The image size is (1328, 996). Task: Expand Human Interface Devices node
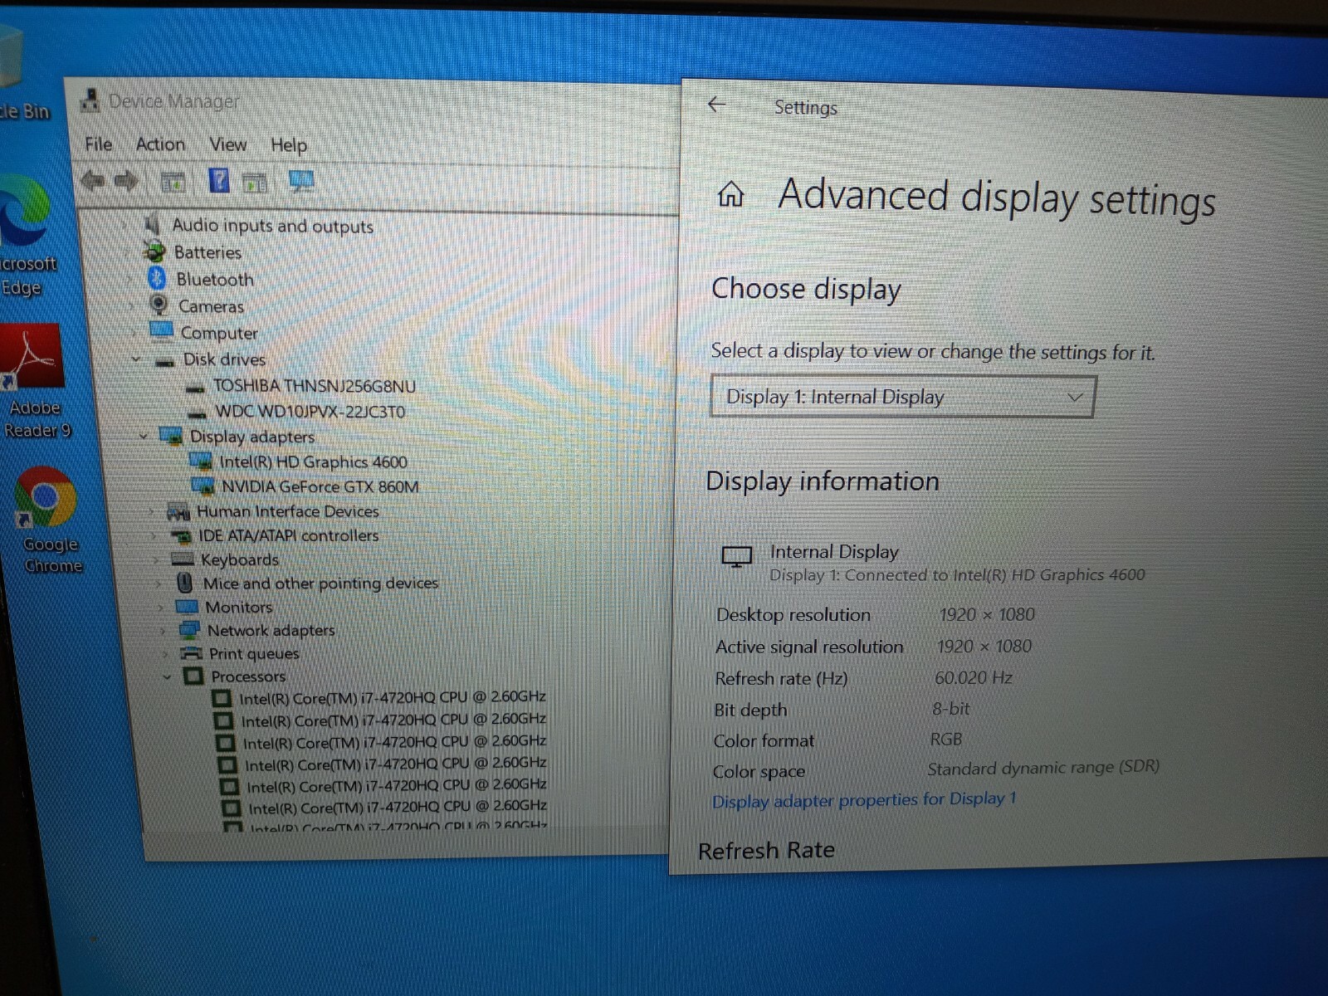(151, 511)
